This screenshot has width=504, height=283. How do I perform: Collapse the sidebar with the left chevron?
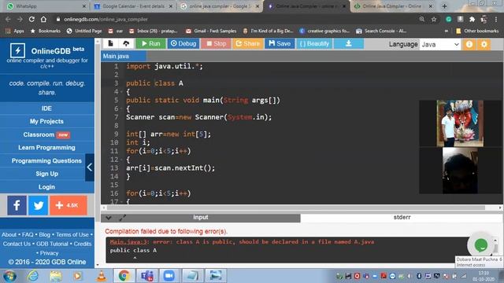pyautogui.click(x=90, y=167)
